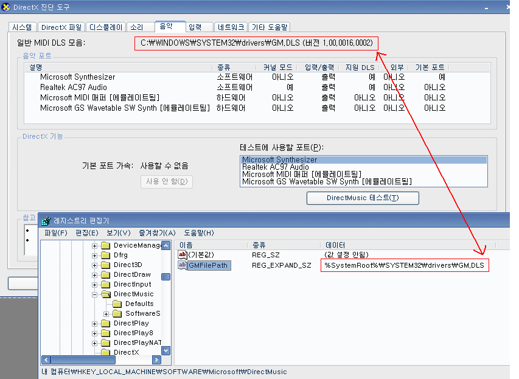This screenshot has height=379, width=519.
Task: Expand the DeviceManager registry key
Action: [x=95, y=246]
